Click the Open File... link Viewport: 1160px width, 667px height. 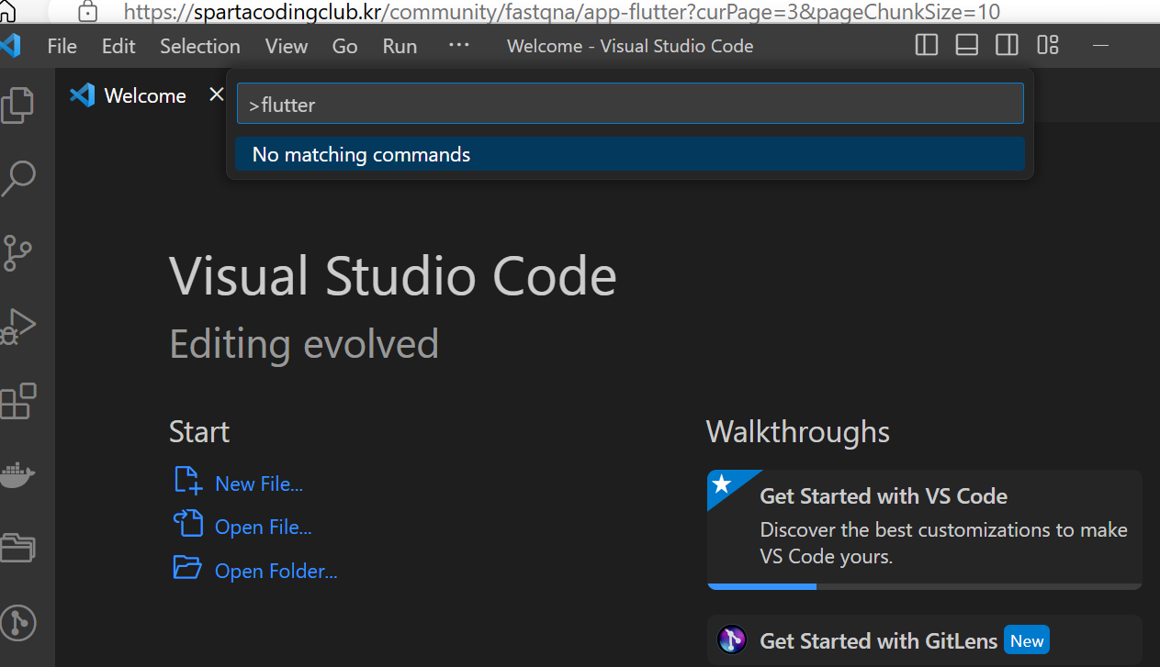tap(264, 527)
